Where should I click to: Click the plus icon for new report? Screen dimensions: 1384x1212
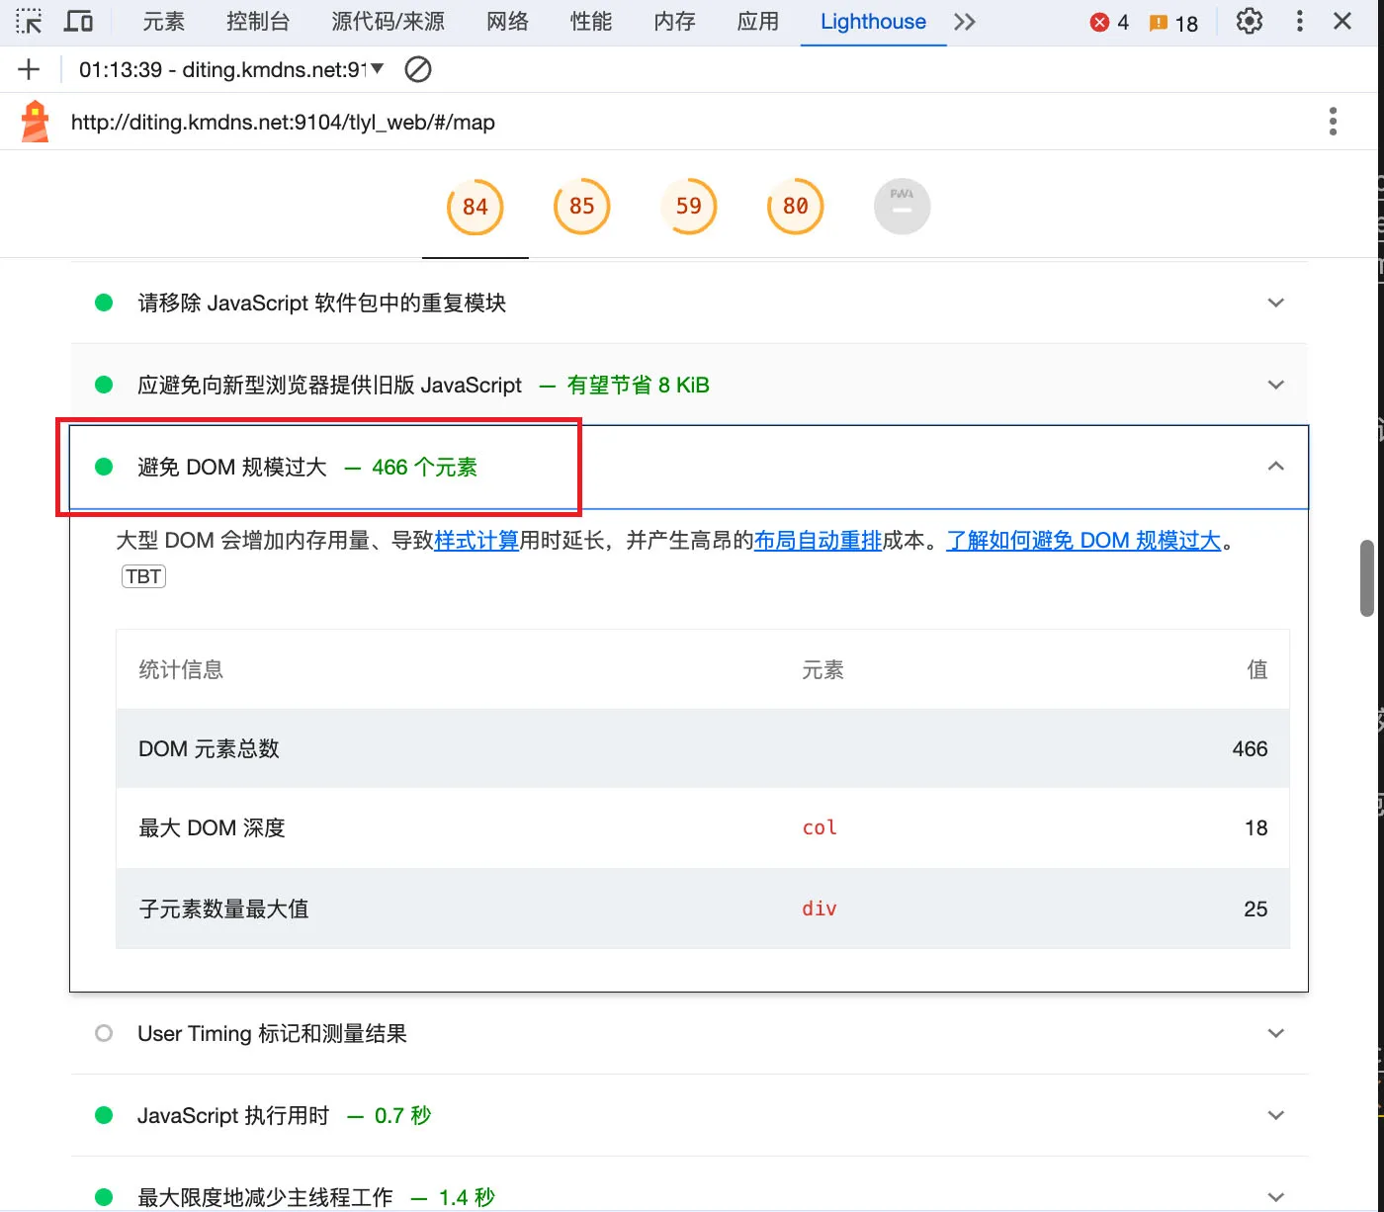(29, 69)
